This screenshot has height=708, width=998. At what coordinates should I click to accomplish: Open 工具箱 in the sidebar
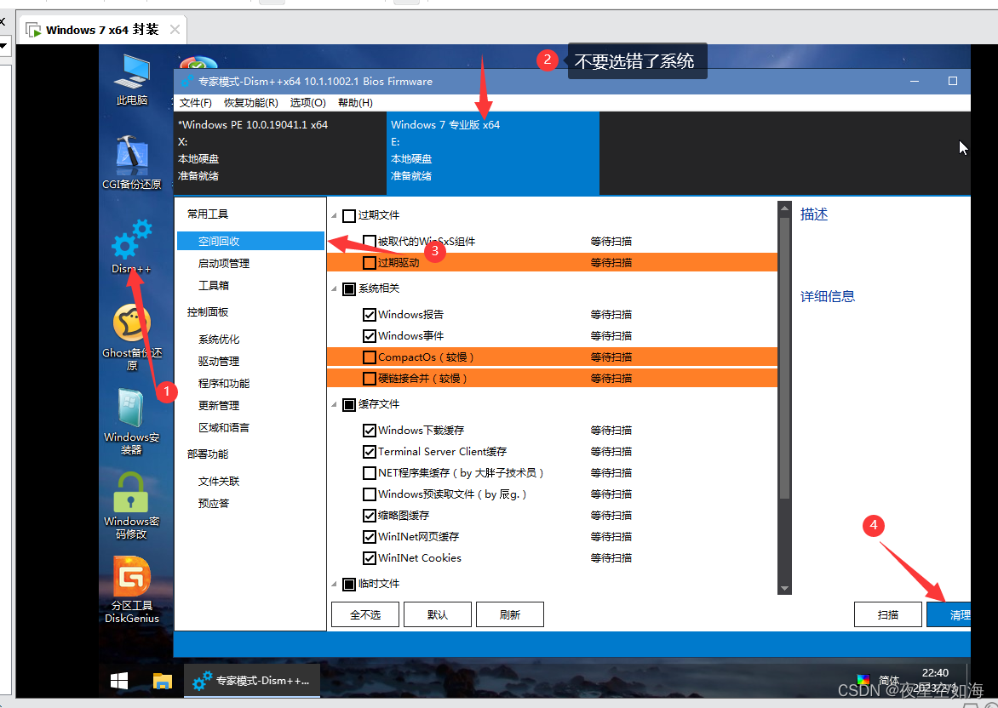(x=214, y=286)
